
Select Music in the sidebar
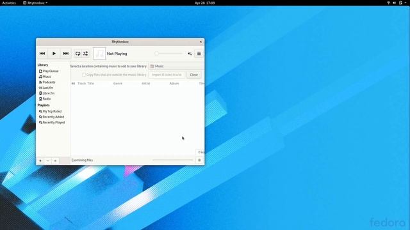tap(45, 77)
